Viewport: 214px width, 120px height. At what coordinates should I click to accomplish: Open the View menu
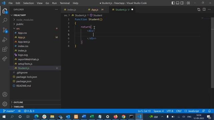click(39, 3)
